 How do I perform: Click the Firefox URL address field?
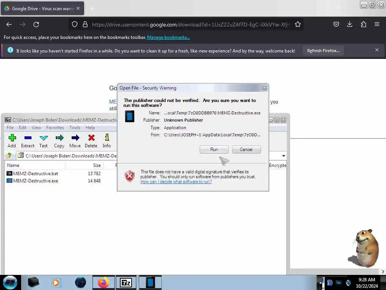click(191, 25)
